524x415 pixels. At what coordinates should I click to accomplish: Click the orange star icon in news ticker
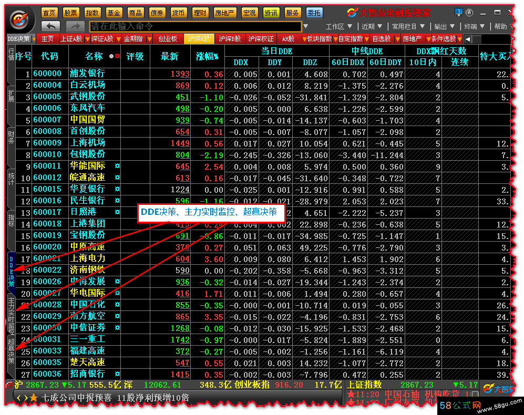[x=34, y=398]
